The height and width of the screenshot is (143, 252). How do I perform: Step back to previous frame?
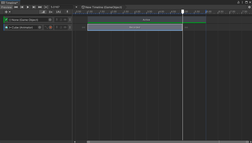click(22, 7)
